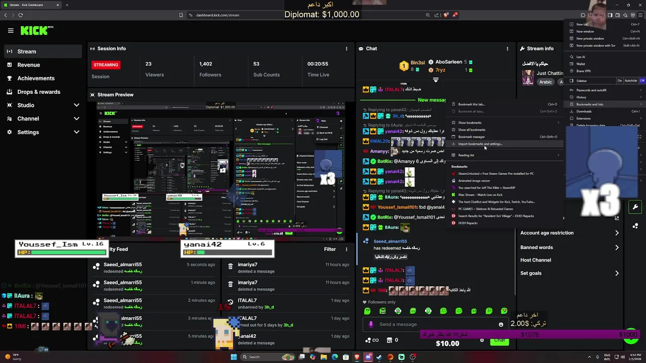Open Chat panel three-dot options
This screenshot has width=646, height=363.
click(507, 49)
